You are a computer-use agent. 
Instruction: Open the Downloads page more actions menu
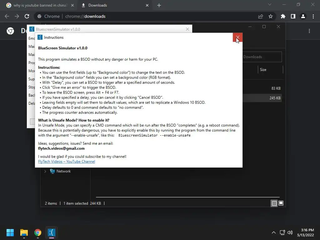tap(309, 31)
